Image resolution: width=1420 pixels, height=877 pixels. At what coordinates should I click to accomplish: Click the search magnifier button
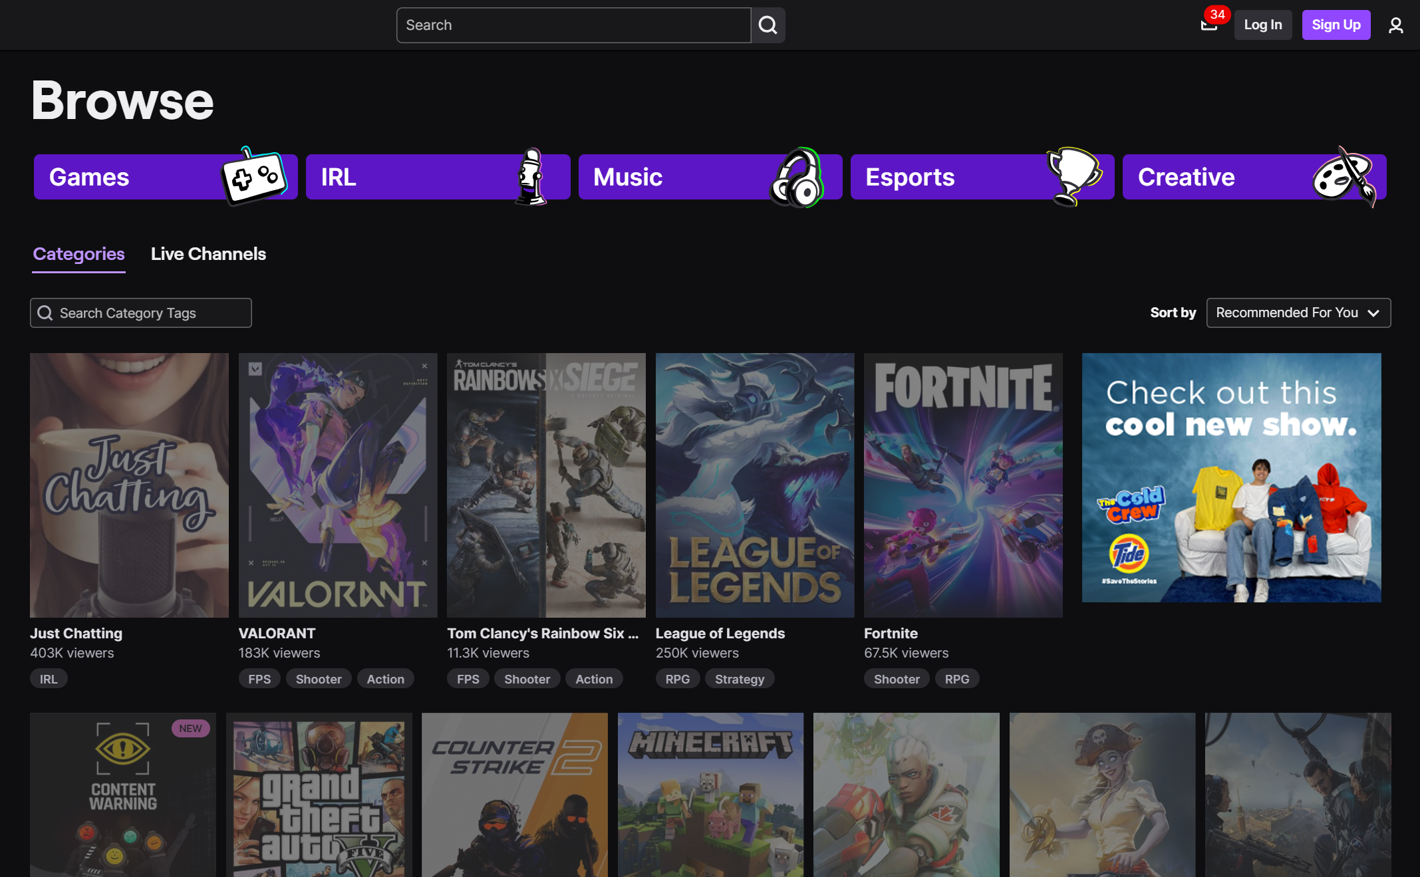tap(768, 25)
